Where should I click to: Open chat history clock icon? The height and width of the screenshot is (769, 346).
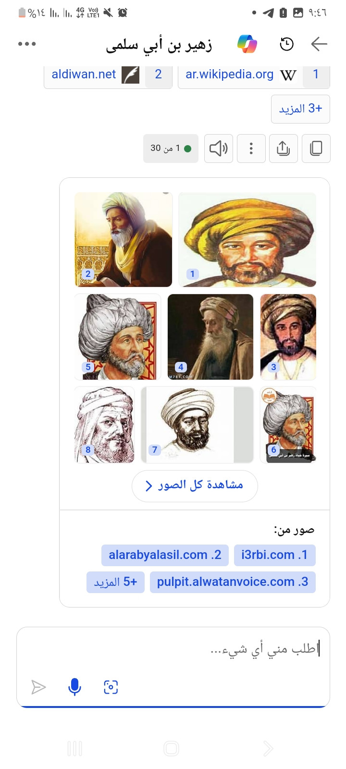pos(286,44)
